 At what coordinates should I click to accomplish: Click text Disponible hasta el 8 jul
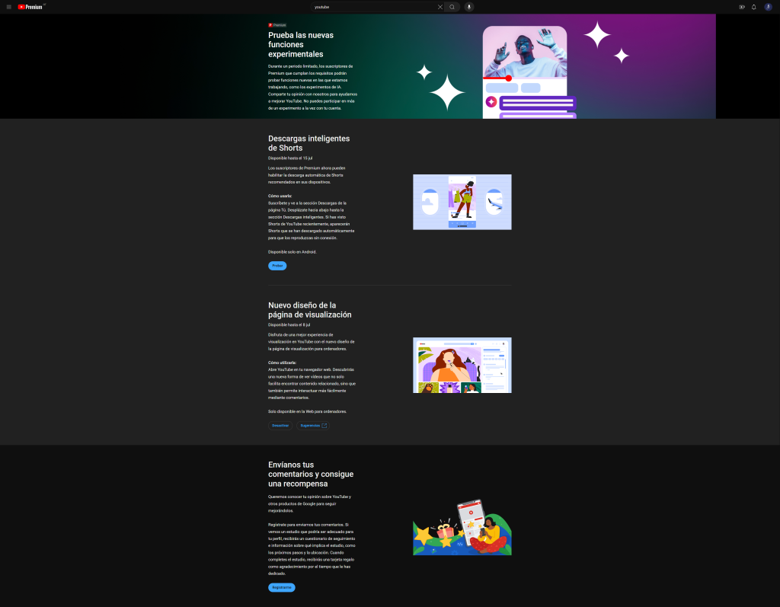[x=289, y=325]
